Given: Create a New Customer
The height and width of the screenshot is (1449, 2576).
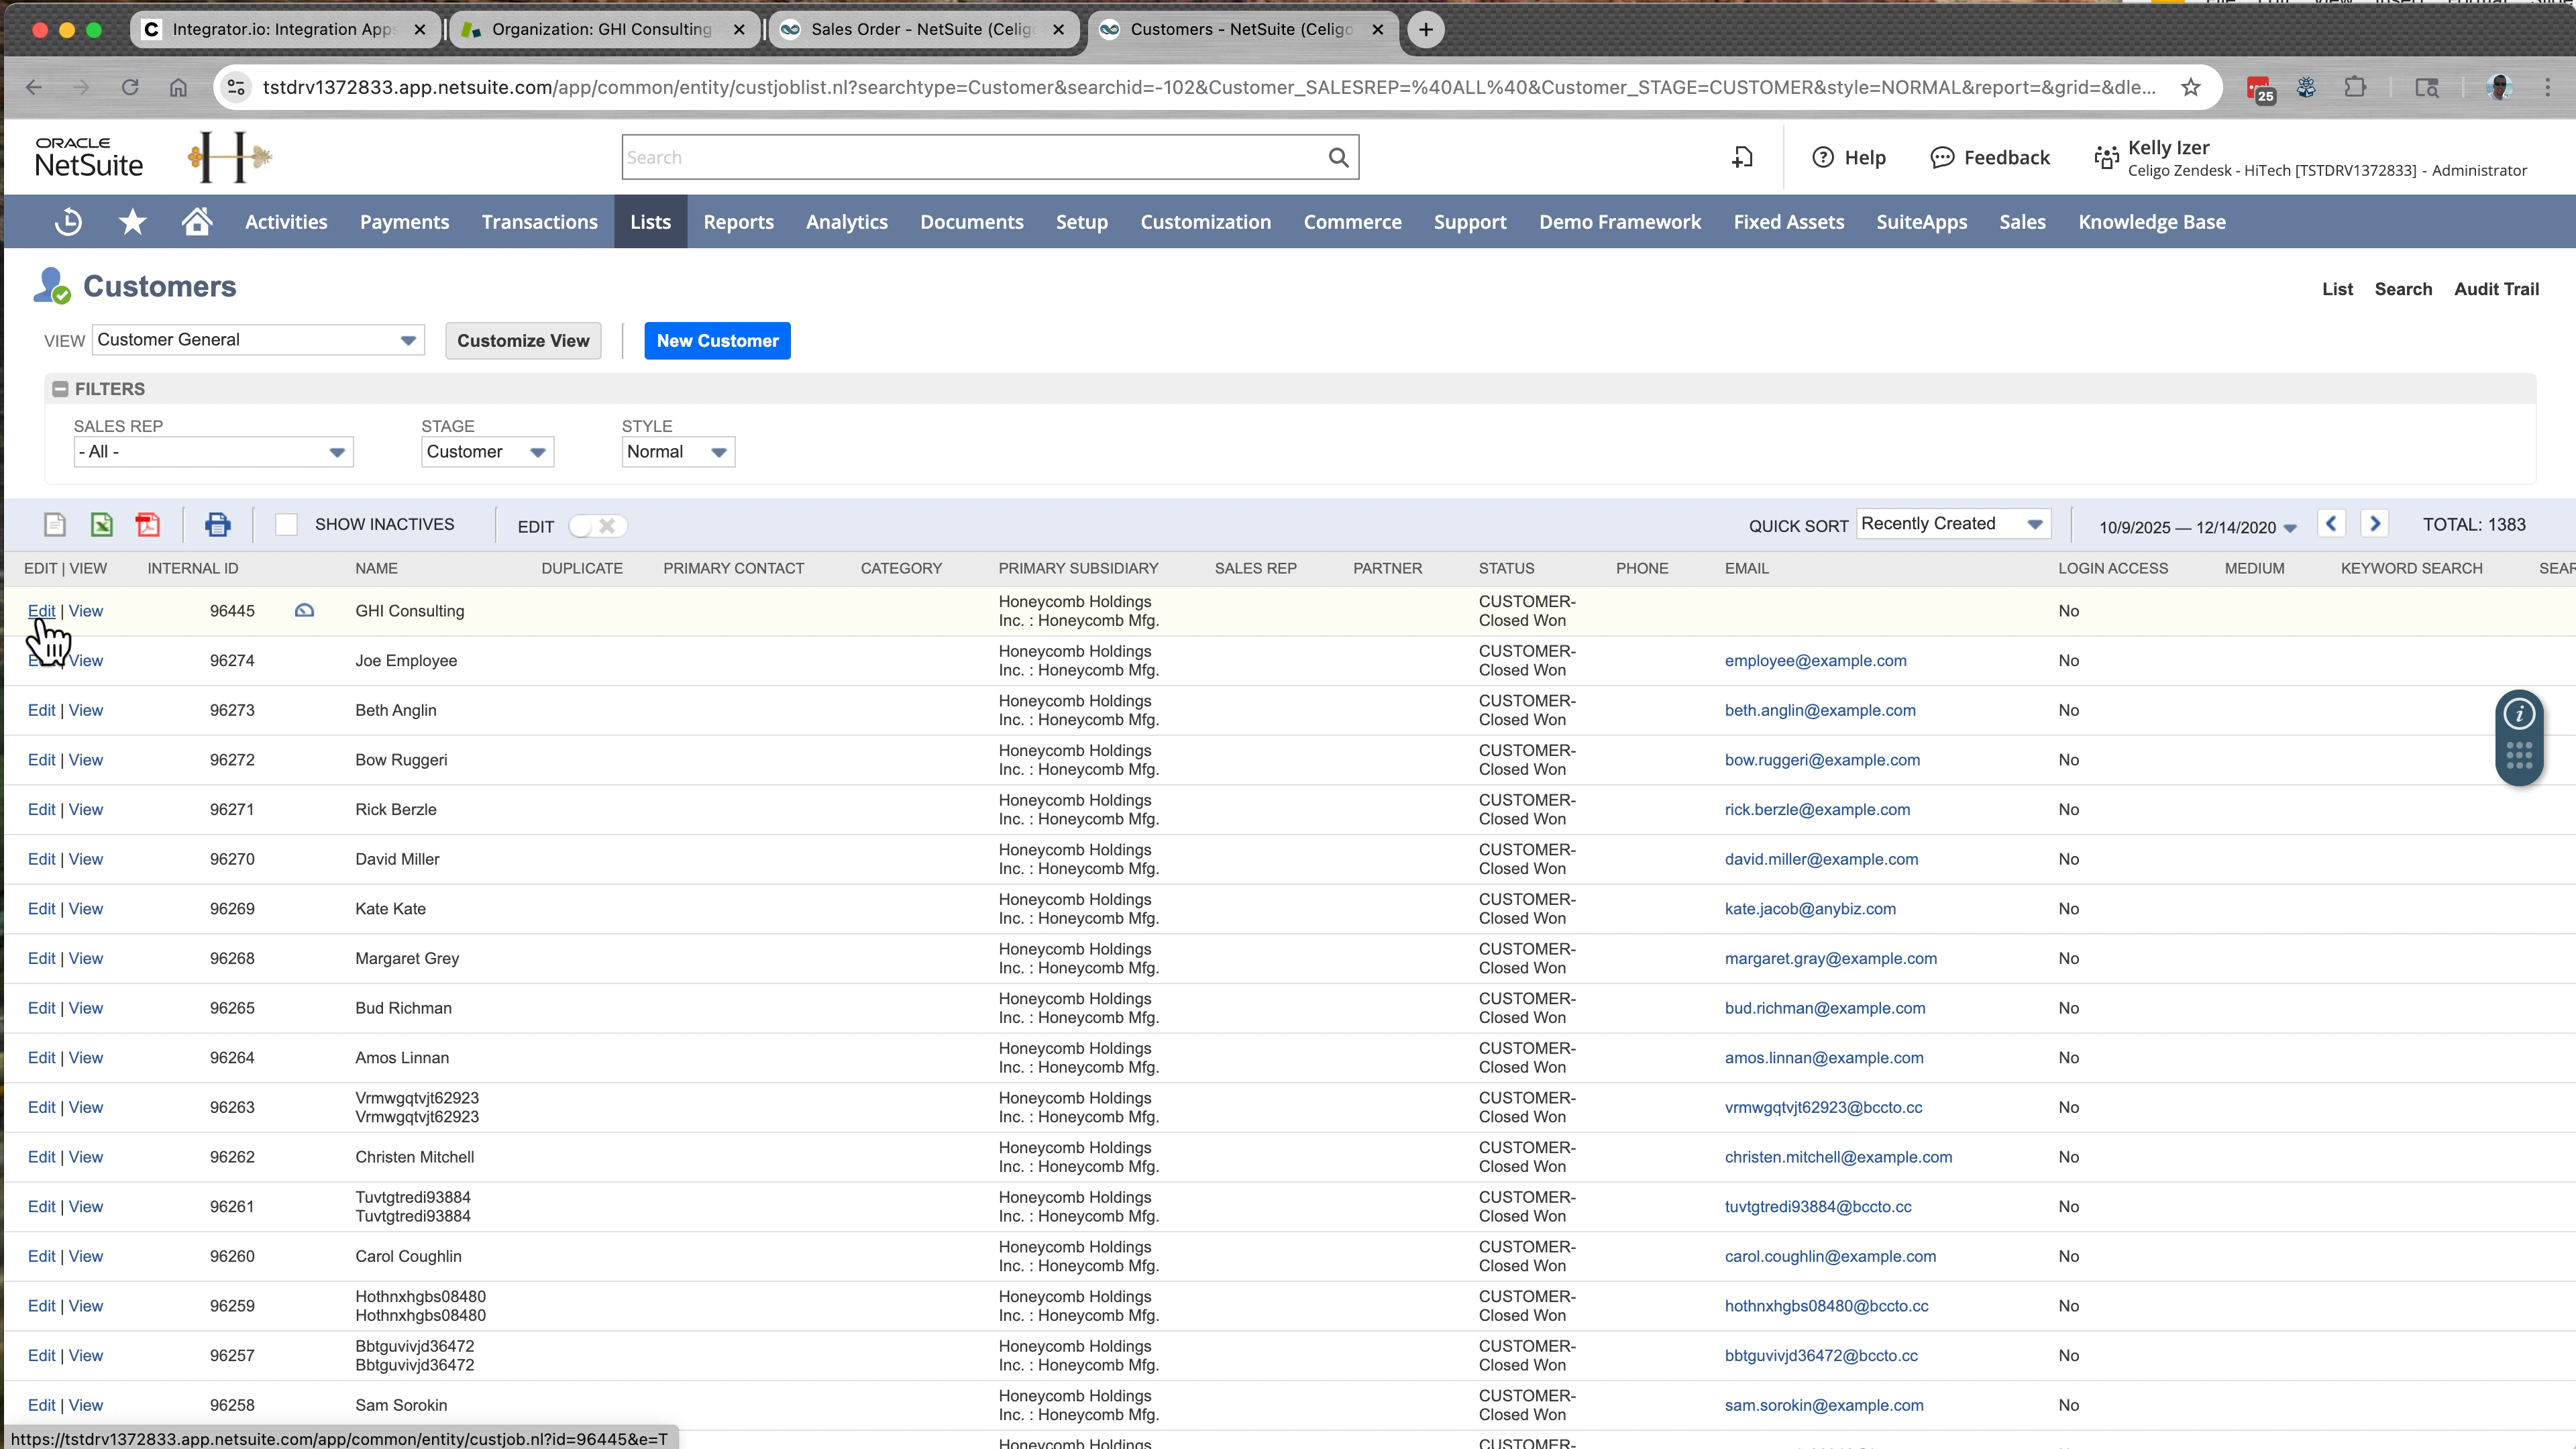Looking at the screenshot, I should [717, 340].
